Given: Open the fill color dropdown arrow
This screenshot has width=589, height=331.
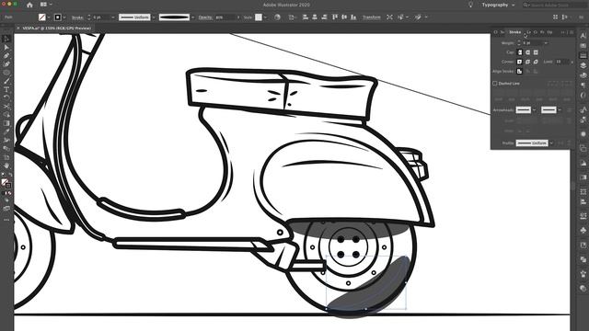Looking at the screenshot, I should point(49,17).
